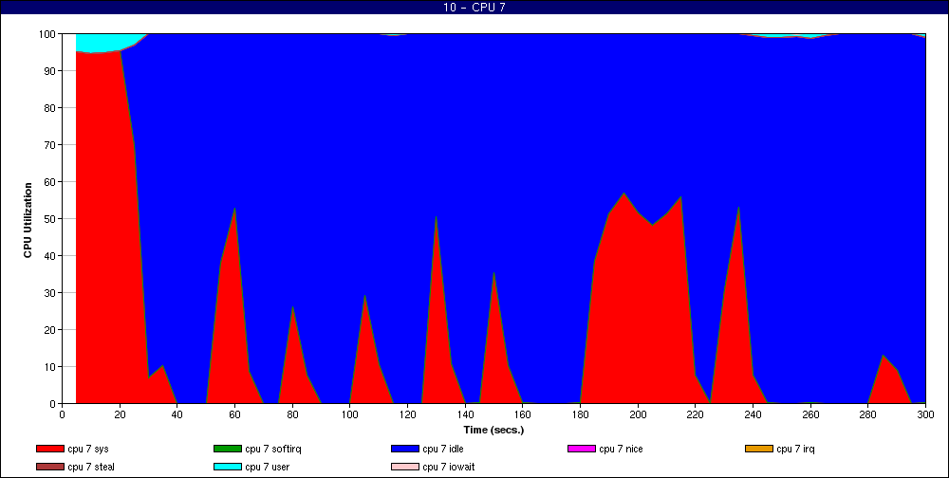Select the 'cpu 7 irq' legend label

click(x=795, y=449)
